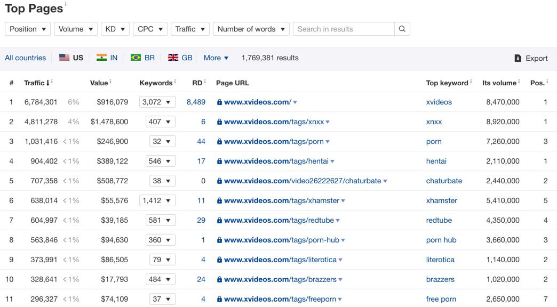Open the KD filter dropdown
The width and height of the screenshot is (557, 307).
(x=115, y=29)
